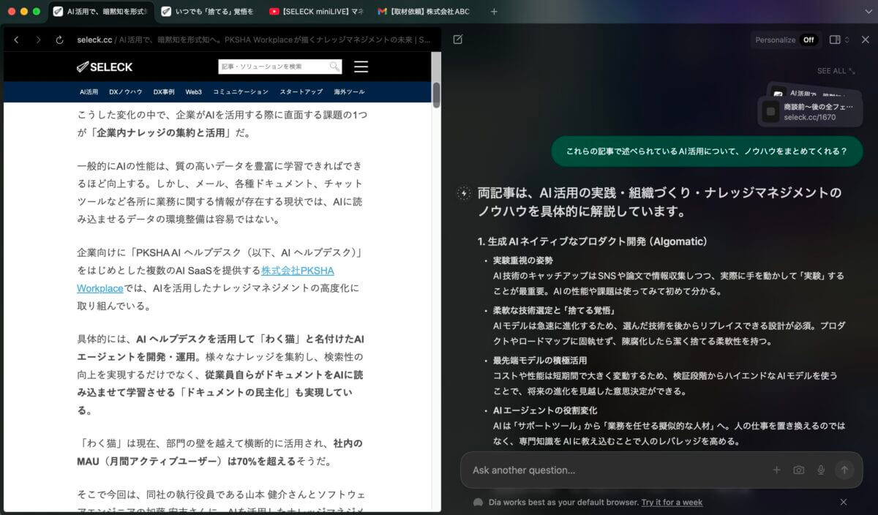Image resolution: width=878 pixels, height=515 pixels.
Task: Open the DXノウハウ category
Action: (126, 92)
